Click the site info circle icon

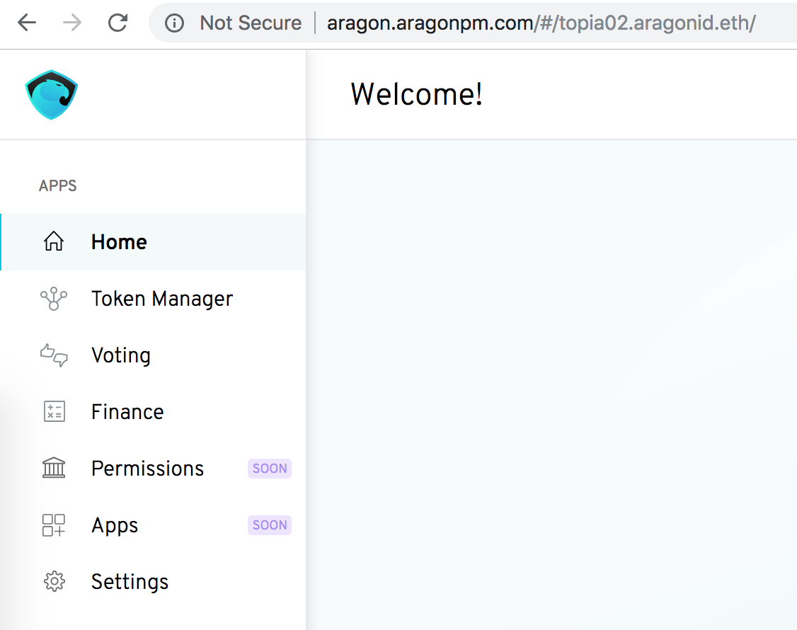tap(174, 23)
